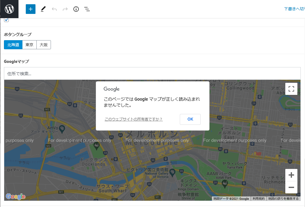
Task: Open the WordPress logo menu
Action: click(9, 9)
